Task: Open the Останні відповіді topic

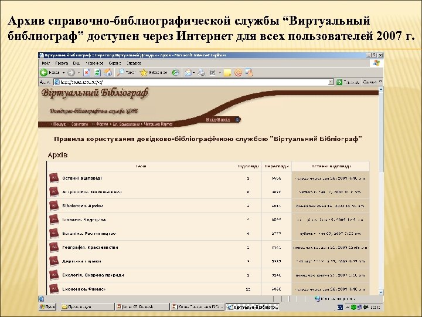Action: point(82,178)
